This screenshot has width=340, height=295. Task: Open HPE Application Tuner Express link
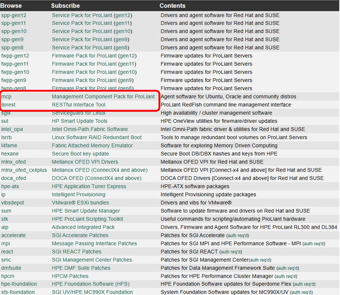(x=89, y=187)
